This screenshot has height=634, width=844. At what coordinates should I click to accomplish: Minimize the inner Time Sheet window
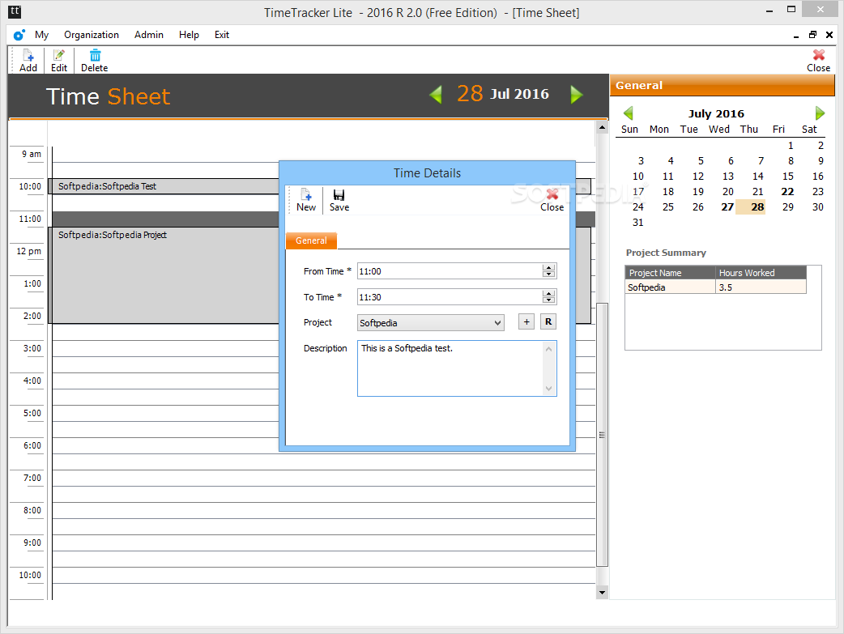(x=795, y=35)
